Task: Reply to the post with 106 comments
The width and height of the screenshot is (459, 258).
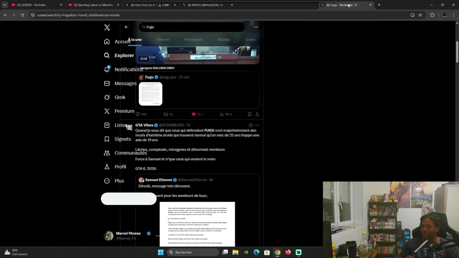Action: [141, 114]
